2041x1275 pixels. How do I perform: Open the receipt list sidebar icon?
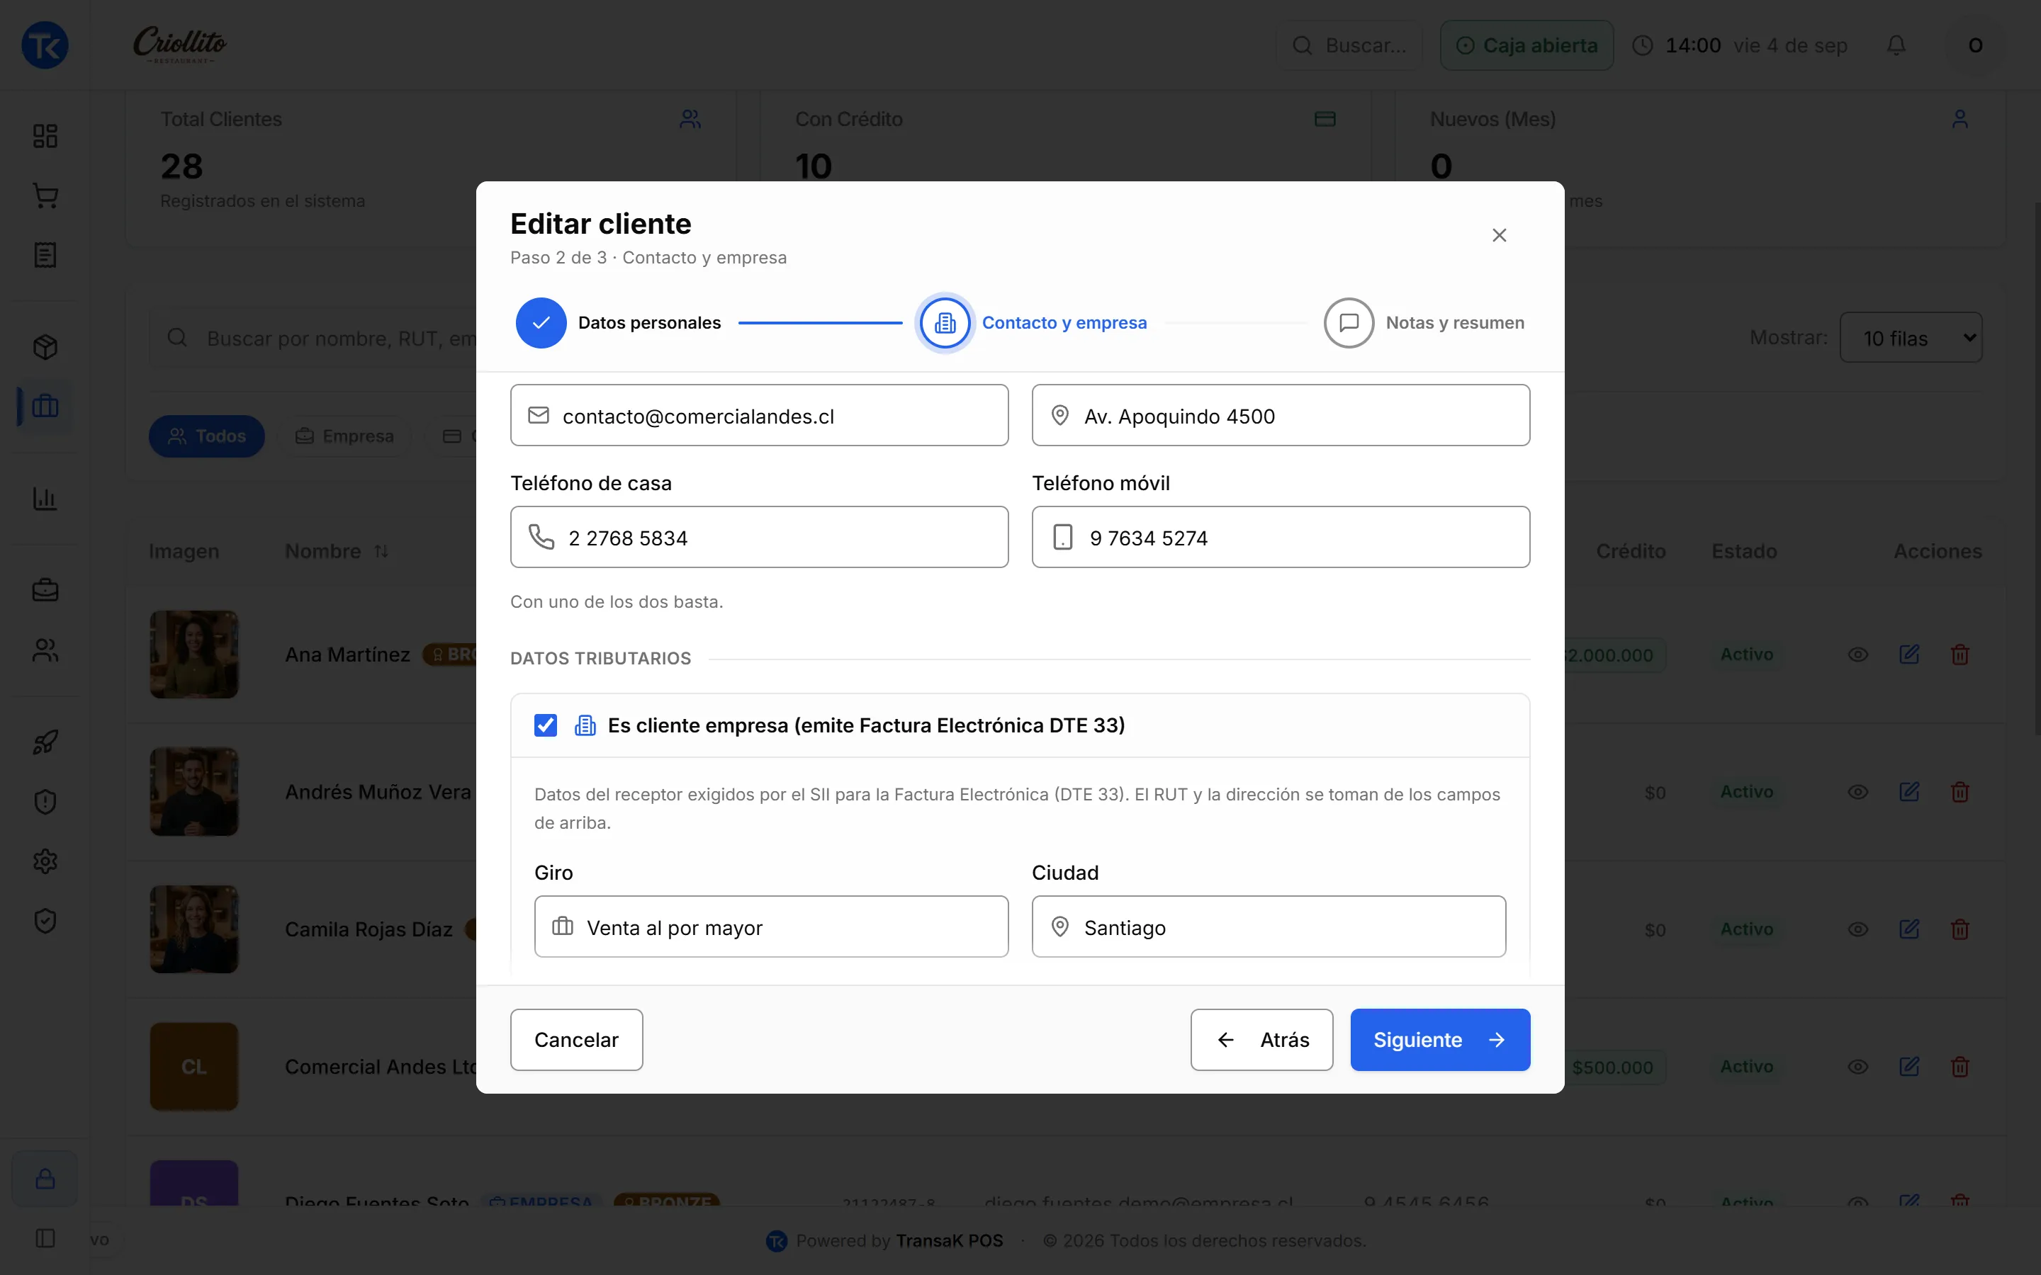click(45, 255)
